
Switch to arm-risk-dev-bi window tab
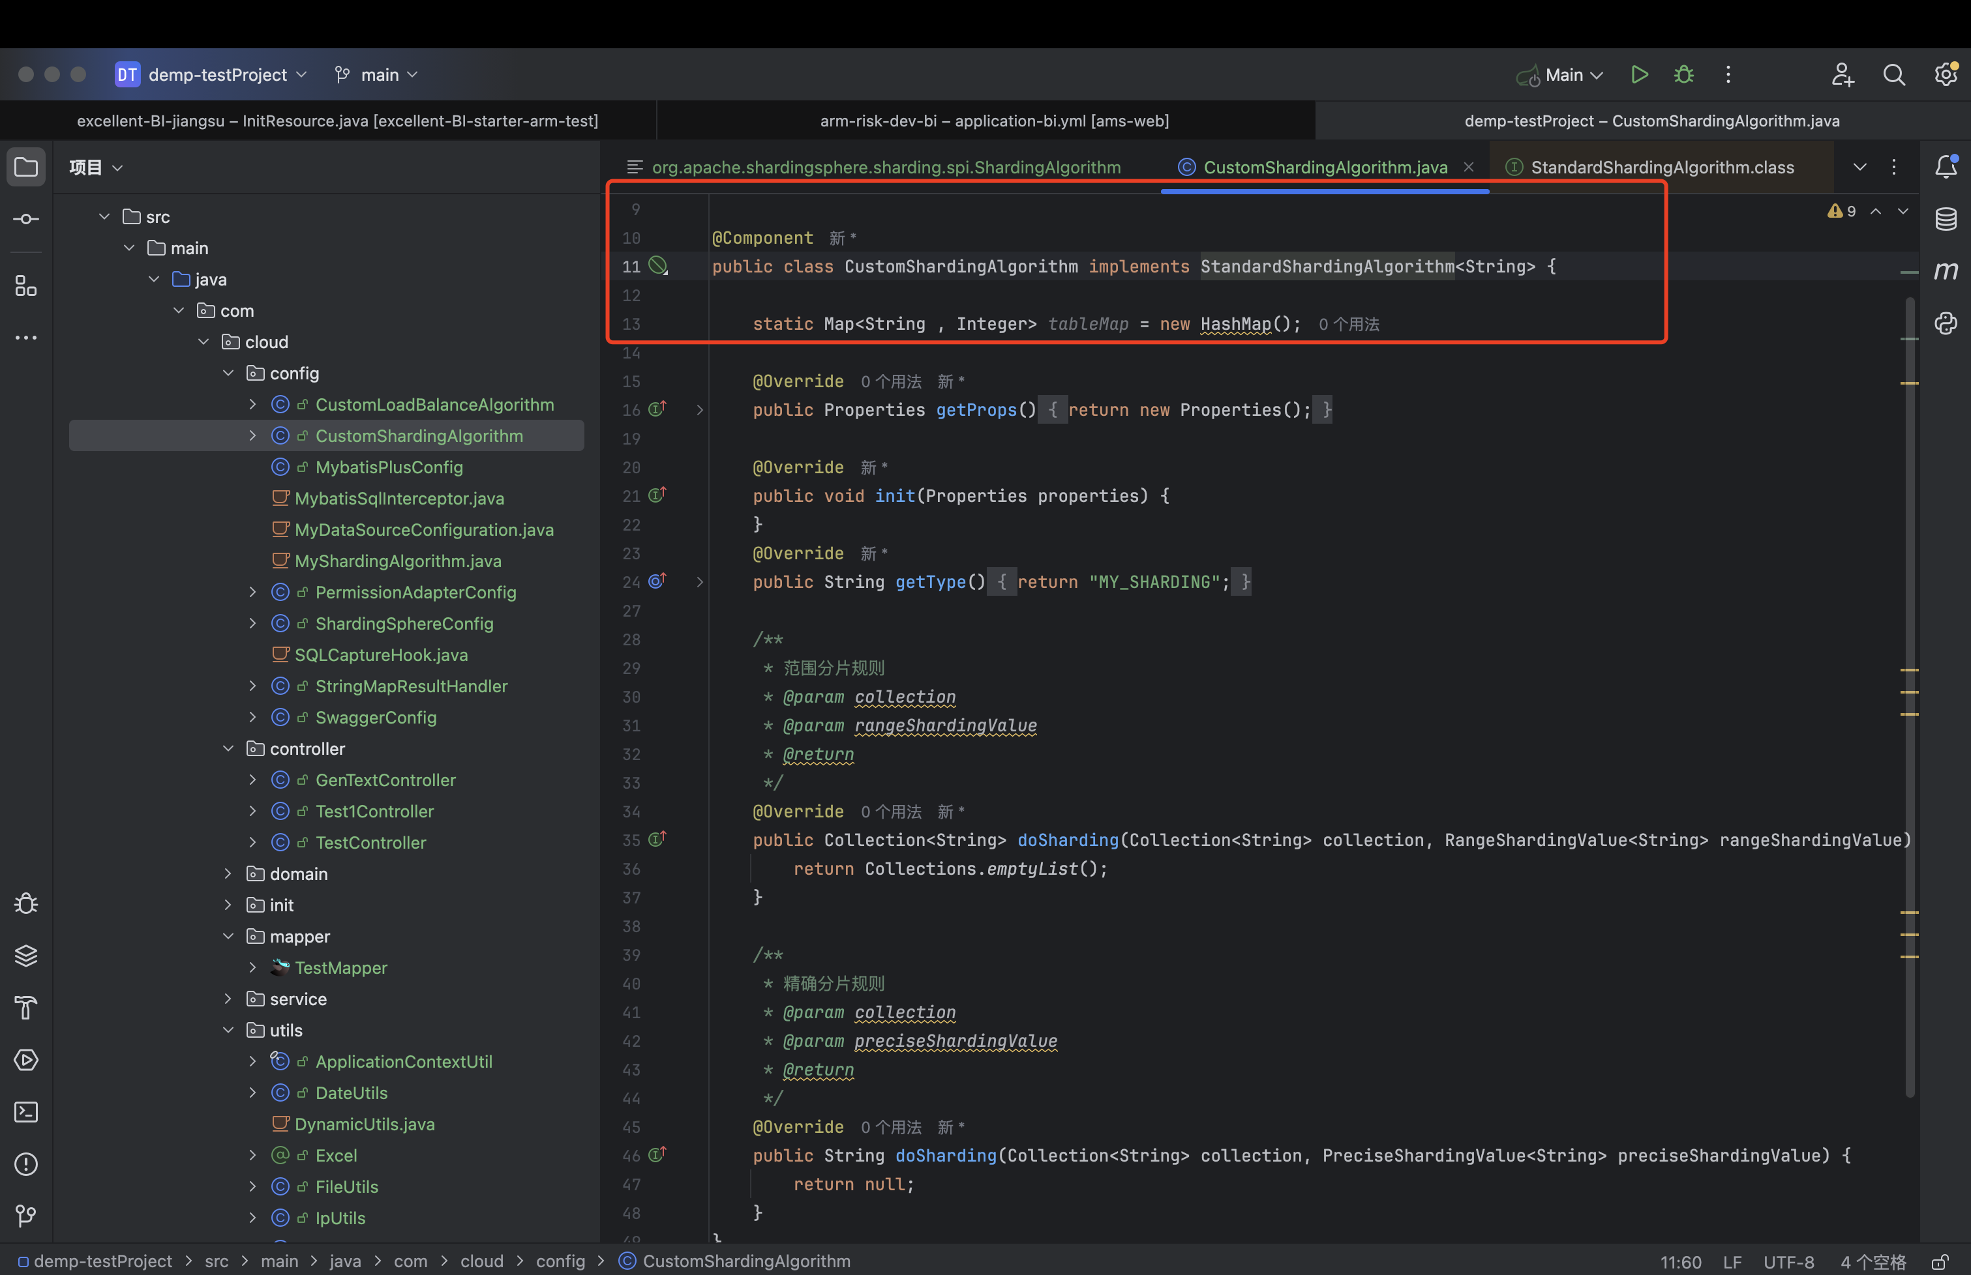point(994,121)
